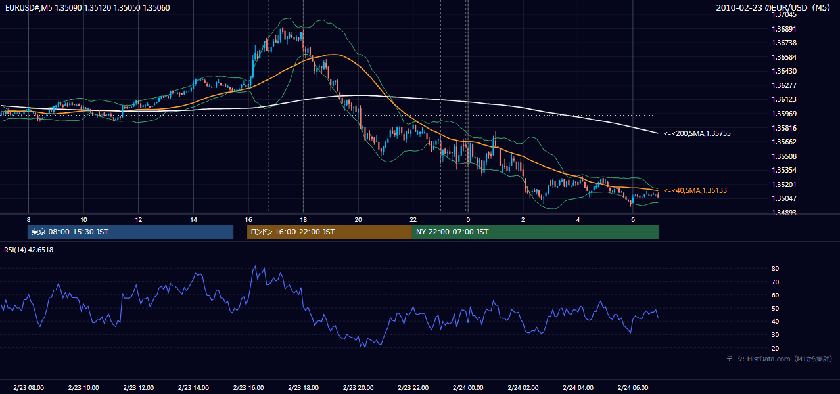Click price axis value 1.35354
Viewport: 840px width, 394px height.
(785, 170)
